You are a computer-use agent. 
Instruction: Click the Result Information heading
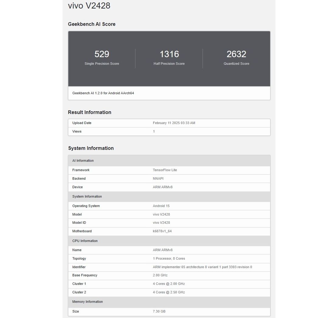[89, 112]
